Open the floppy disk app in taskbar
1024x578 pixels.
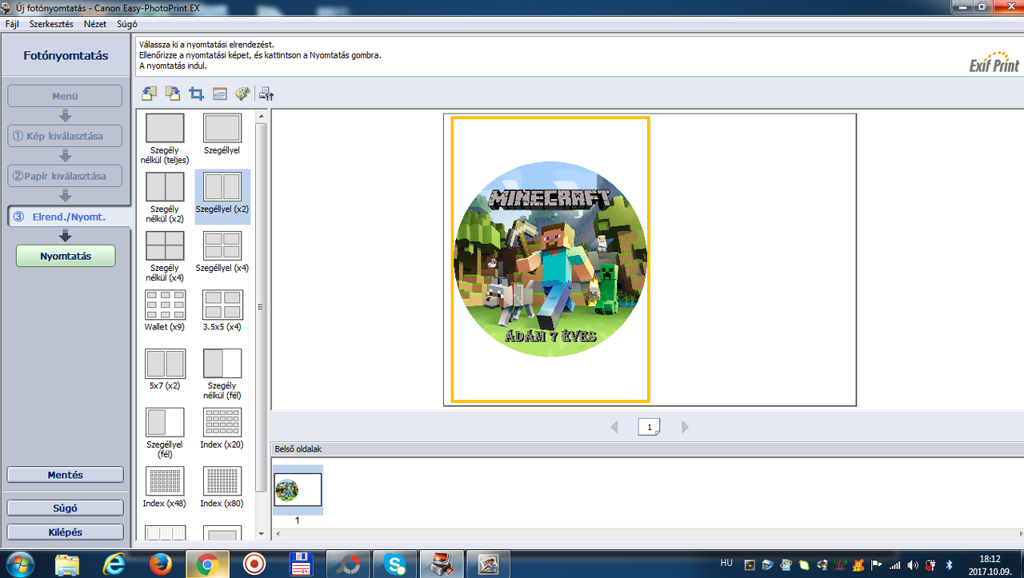tap(301, 564)
